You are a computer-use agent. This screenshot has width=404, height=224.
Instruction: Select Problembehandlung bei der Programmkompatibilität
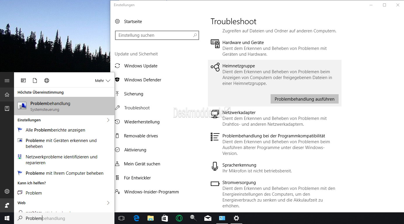pos(274,144)
